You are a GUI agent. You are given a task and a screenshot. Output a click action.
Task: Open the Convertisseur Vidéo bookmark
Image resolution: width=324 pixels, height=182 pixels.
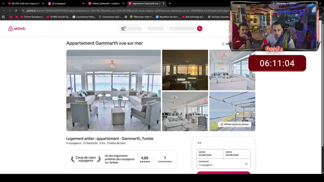pyautogui.click(x=84, y=17)
